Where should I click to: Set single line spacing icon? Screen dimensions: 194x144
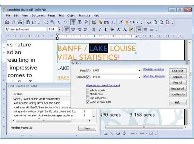click(139, 29)
